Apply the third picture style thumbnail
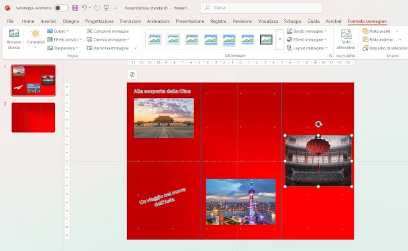The height and width of the screenshot is (251, 408). (x=192, y=39)
